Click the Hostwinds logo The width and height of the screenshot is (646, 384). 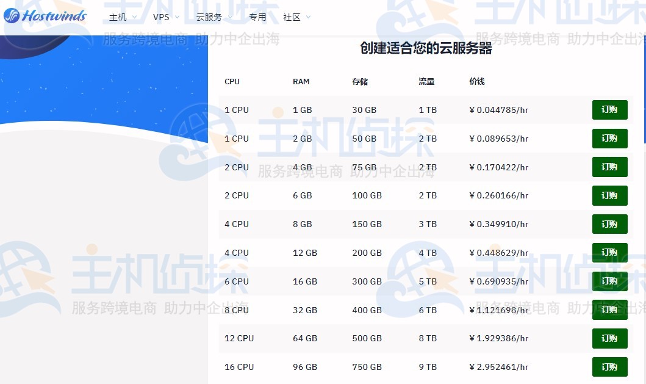(x=45, y=16)
